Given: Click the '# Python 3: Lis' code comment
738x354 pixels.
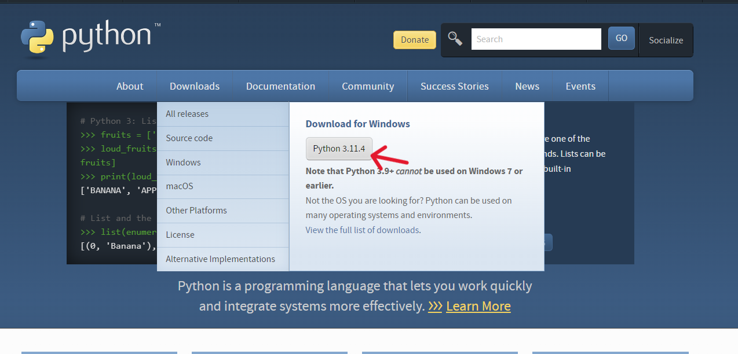Looking at the screenshot, I should (118, 121).
